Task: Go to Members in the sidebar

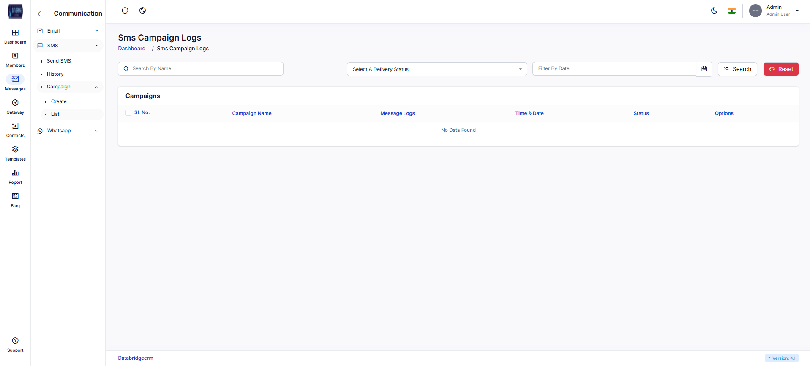Action: pyautogui.click(x=15, y=56)
